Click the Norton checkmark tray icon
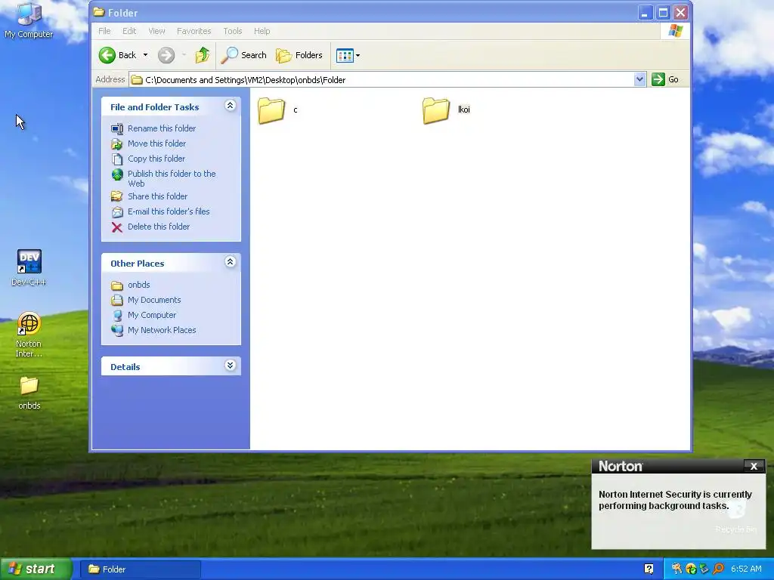This screenshot has width=774, height=580. pyautogui.click(x=691, y=569)
